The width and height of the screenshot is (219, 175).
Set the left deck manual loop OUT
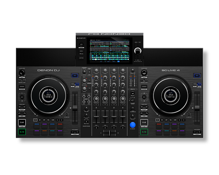(24, 80)
